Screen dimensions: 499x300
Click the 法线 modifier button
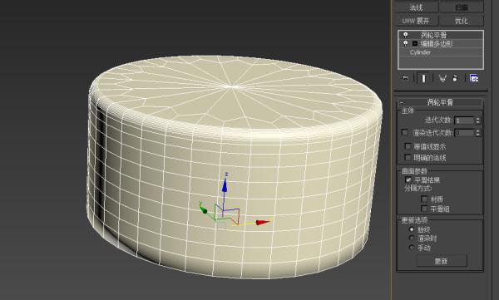coord(417,7)
